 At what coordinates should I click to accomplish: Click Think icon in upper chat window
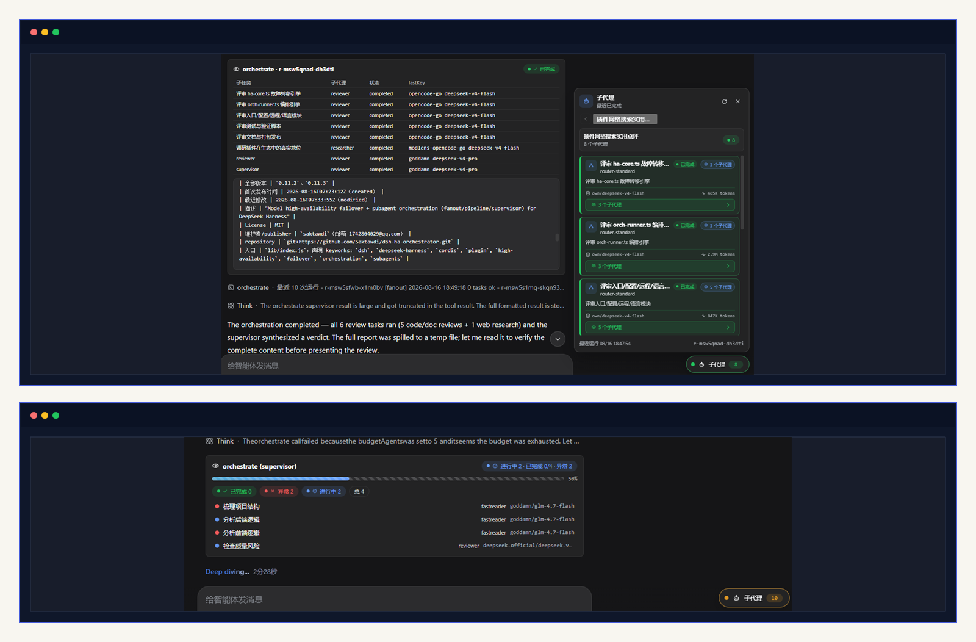tap(231, 306)
